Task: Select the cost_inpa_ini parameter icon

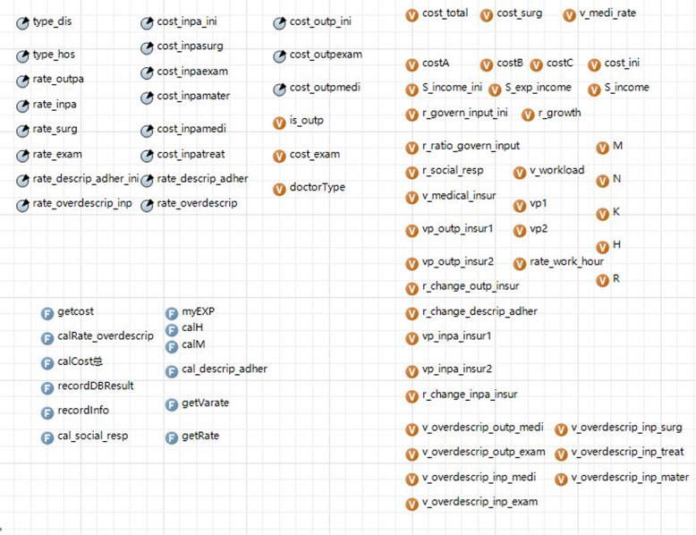Action: click(147, 21)
